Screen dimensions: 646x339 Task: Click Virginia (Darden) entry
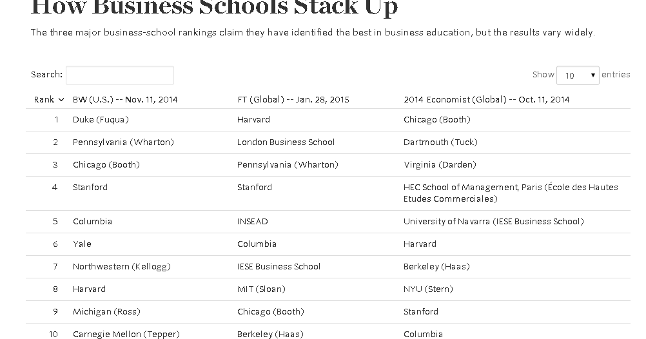(x=440, y=165)
